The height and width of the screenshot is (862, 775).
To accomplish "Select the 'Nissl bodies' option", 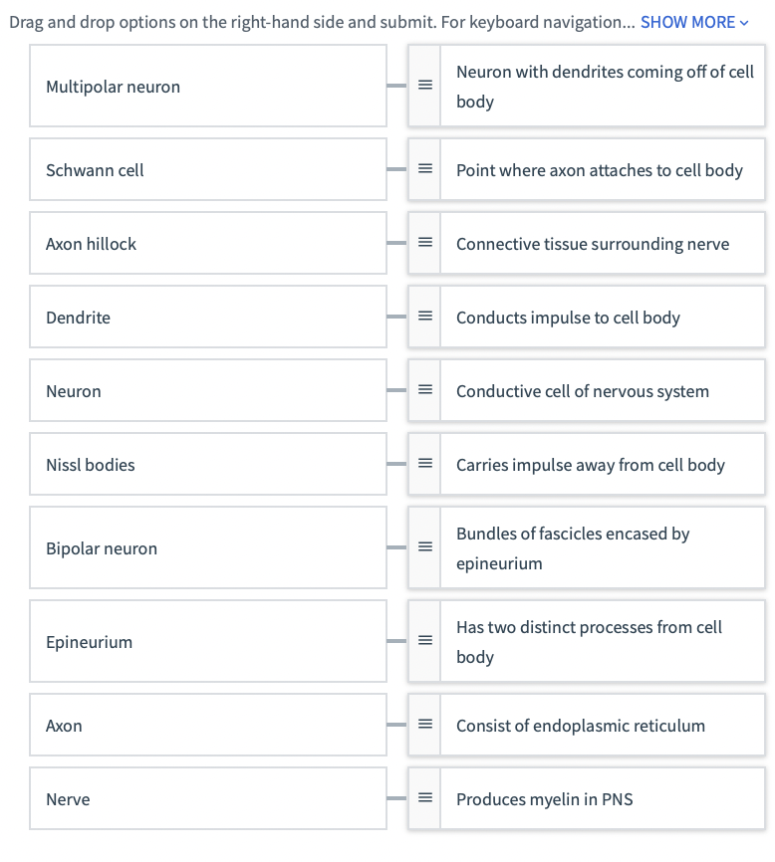I will [x=207, y=464].
